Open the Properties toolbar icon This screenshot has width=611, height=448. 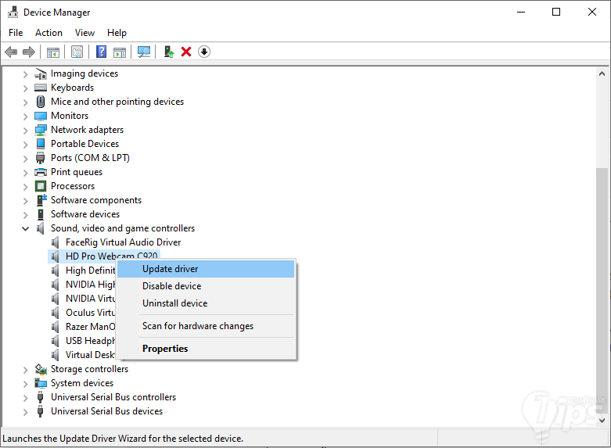click(x=77, y=52)
